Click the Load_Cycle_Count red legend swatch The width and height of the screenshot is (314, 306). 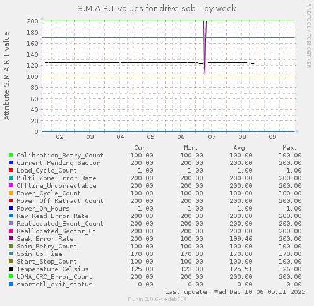11,170
